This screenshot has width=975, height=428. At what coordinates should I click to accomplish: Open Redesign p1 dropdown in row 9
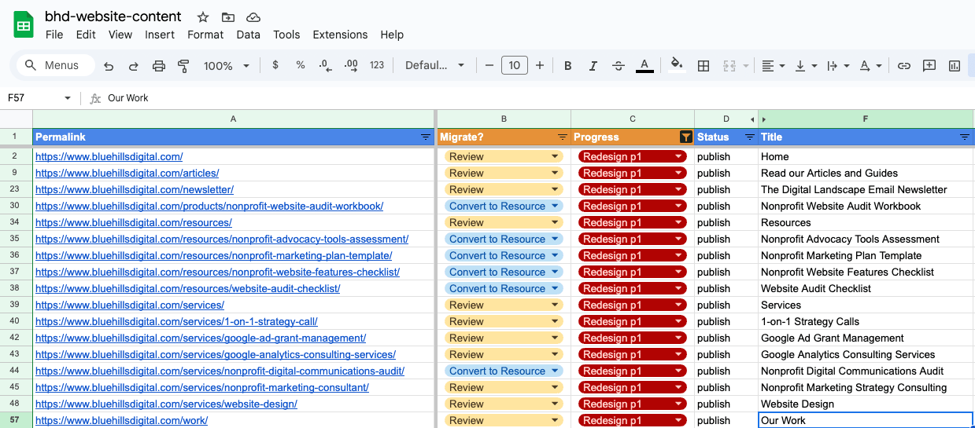click(x=678, y=173)
